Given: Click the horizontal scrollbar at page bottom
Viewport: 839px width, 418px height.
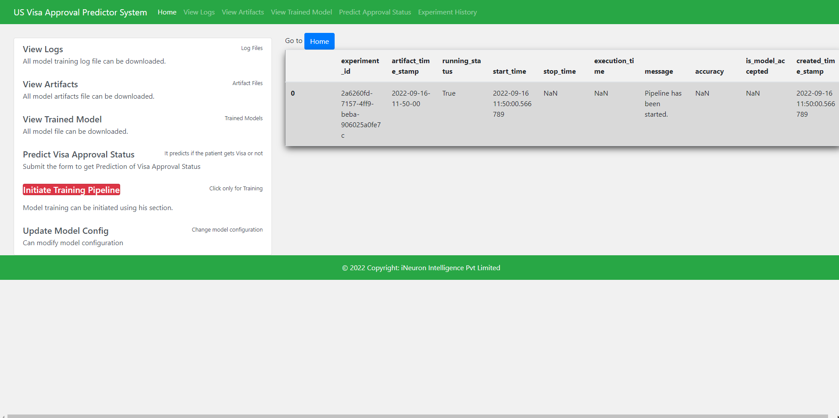Looking at the screenshot, I should click(x=418, y=416).
